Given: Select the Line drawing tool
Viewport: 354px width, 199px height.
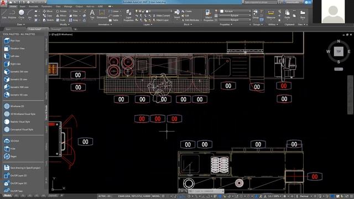Looking at the screenshot, I should [x=4, y=14].
